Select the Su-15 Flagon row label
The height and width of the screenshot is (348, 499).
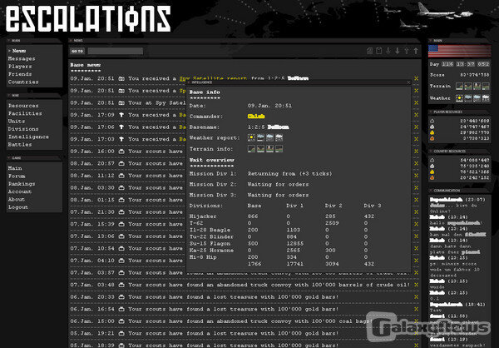point(210,243)
